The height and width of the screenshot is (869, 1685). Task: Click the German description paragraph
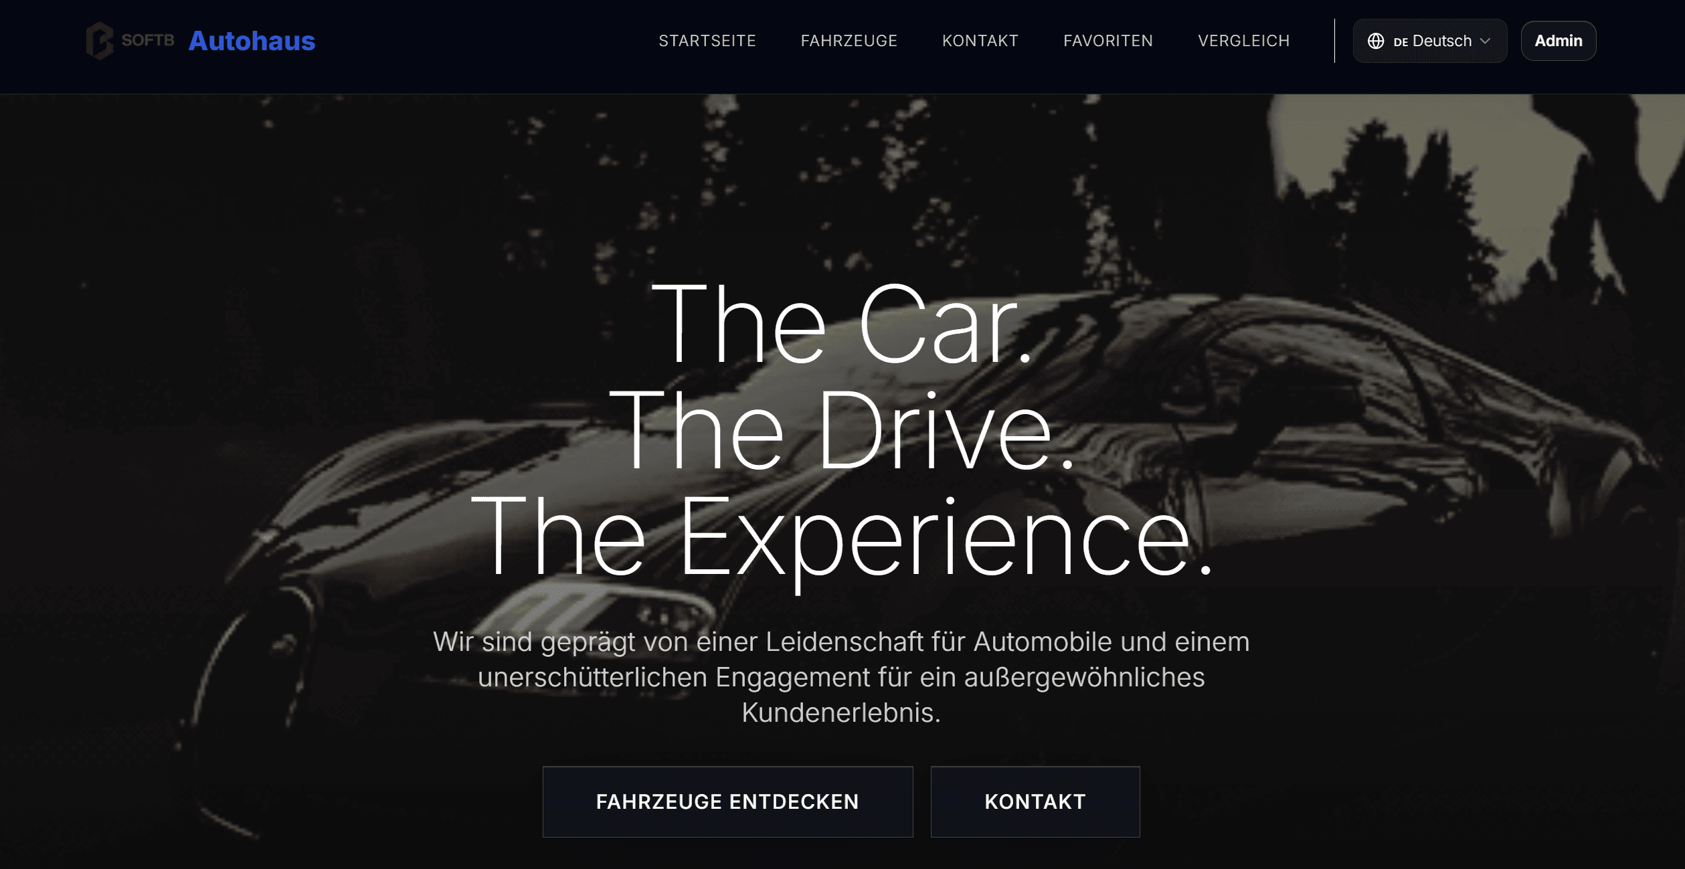tap(841, 677)
